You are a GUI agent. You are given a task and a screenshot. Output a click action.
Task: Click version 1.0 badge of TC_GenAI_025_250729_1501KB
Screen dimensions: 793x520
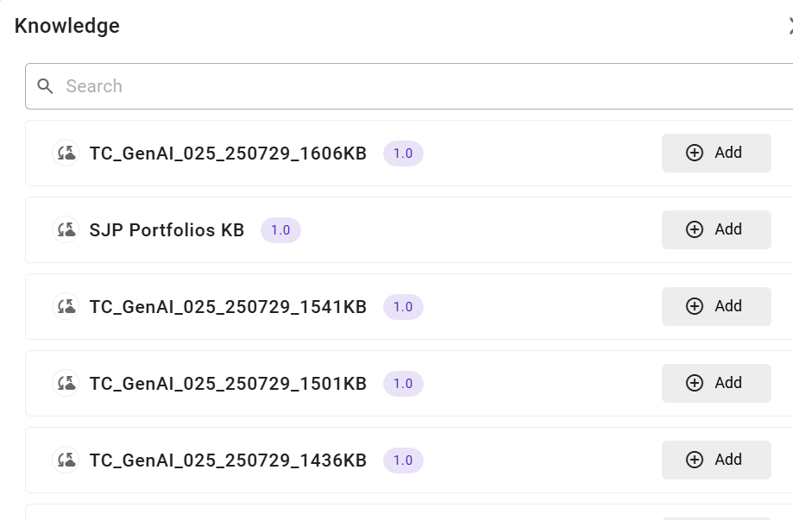[x=403, y=384]
